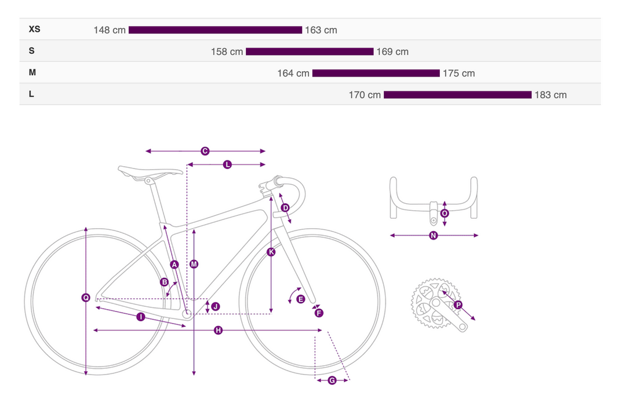626x418 pixels.
Task: Select the K marker beside the fork
Action: tap(271, 252)
